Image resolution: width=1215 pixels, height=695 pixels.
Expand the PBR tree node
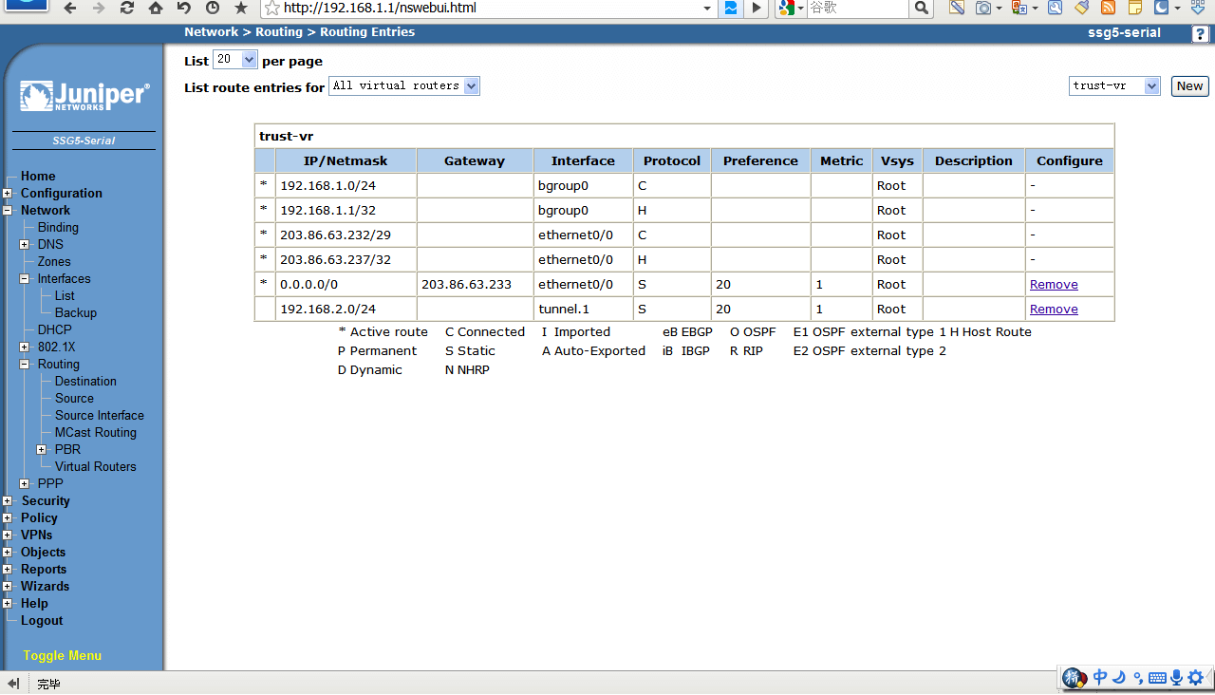click(x=42, y=450)
